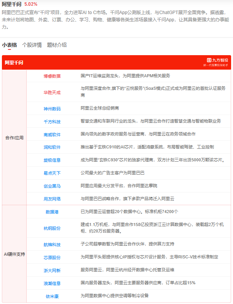
Task: Click 旋极信息 in the table
Action: (52, 160)
